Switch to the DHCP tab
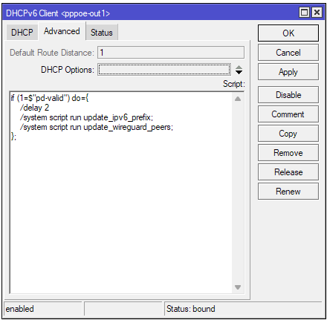The width and height of the screenshot is (327, 320). 22,32
